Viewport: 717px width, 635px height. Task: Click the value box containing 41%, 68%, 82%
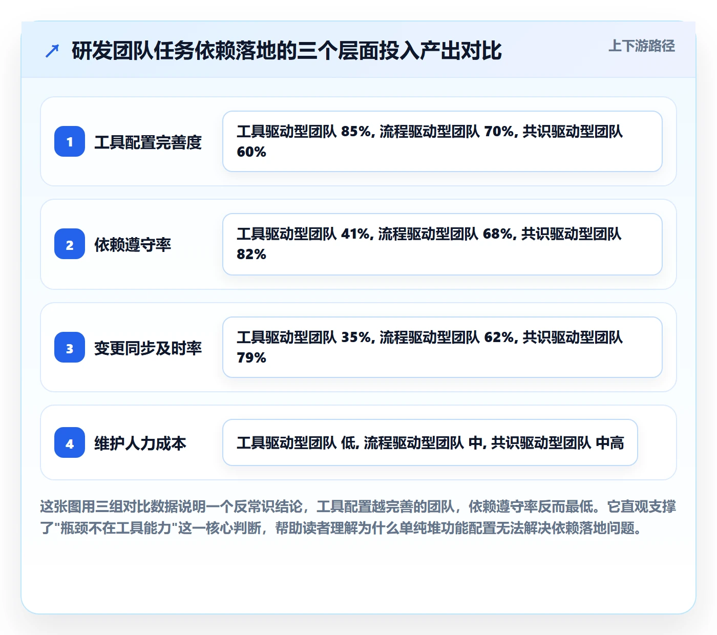pyautogui.click(x=442, y=244)
